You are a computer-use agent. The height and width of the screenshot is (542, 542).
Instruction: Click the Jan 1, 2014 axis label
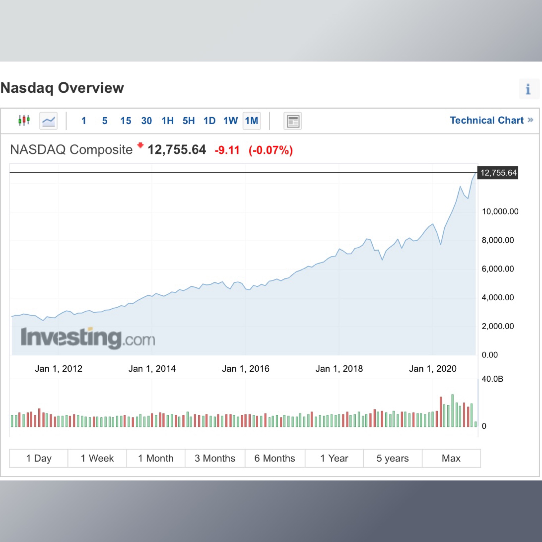[x=152, y=369]
